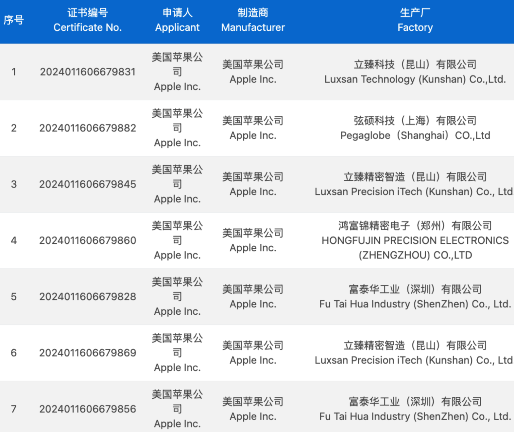
Task: Click the applicant cell in row 1
Action: point(177,72)
